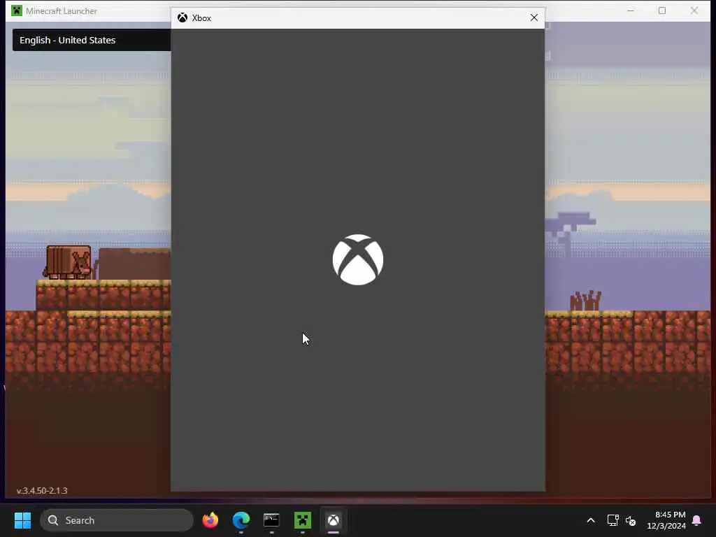Open the English - United States language dropdown
This screenshot has height=537, width=716.
(92, 40)
